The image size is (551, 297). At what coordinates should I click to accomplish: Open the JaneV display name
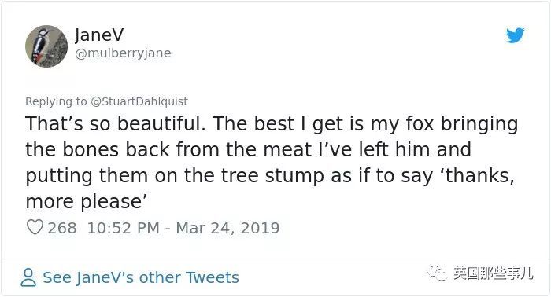99,35
